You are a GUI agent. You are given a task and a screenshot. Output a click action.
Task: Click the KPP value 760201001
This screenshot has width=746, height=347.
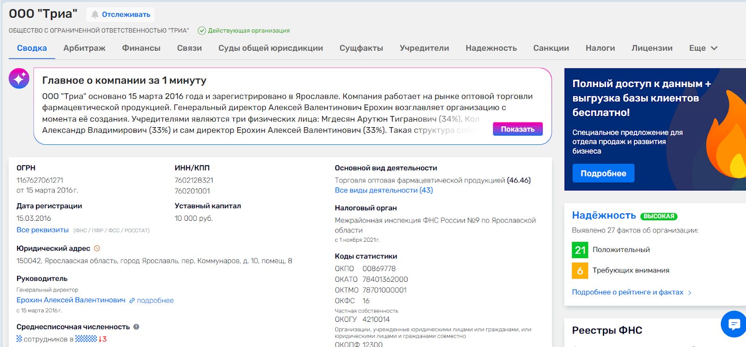point(192,191)
